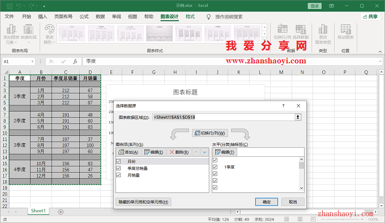Click the axis labels list scrollbar down arrow
Screen dimensions: 385x223
coord(302,188)
